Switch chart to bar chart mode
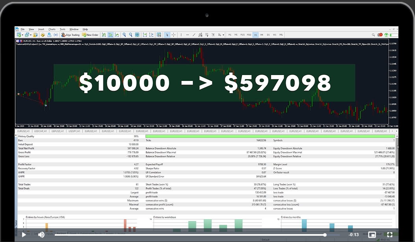415x242 pixels. point(104,35)
